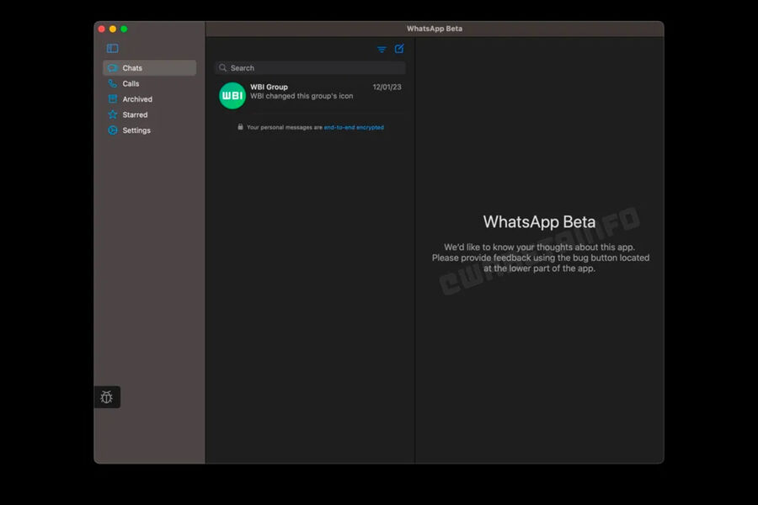Screen dimensions: 758x505
Task: Click the 12/01/23 timestamp on WBI Group
Action: 387,87
